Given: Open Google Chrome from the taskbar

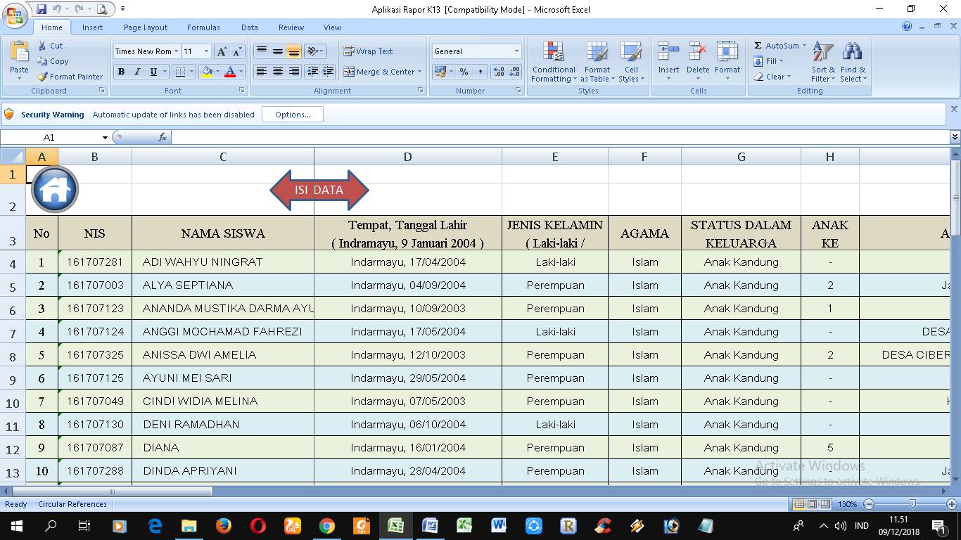Looking at the screenshot, I should (x=326, y=525).
